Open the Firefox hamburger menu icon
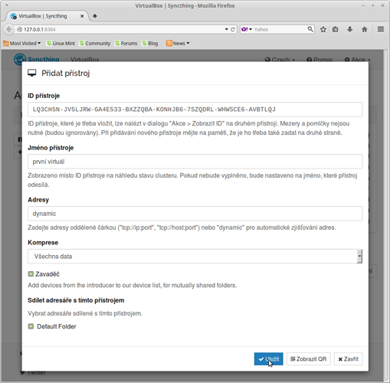Viewport: 390px width, 383px height. click(381, 29)
